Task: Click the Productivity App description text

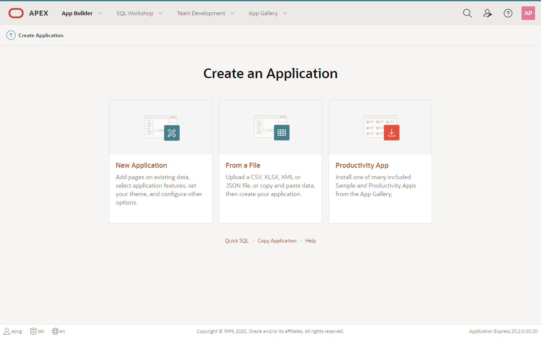Action: pos(376,185)
